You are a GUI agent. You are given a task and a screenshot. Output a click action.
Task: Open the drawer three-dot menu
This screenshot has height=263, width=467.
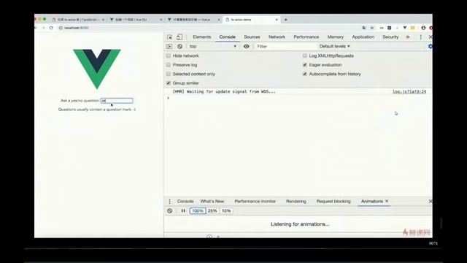click(x=169, y=202)
